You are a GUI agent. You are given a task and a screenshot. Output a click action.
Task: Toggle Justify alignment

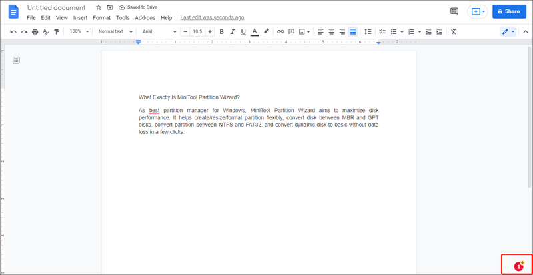click(x=353, y=31)
